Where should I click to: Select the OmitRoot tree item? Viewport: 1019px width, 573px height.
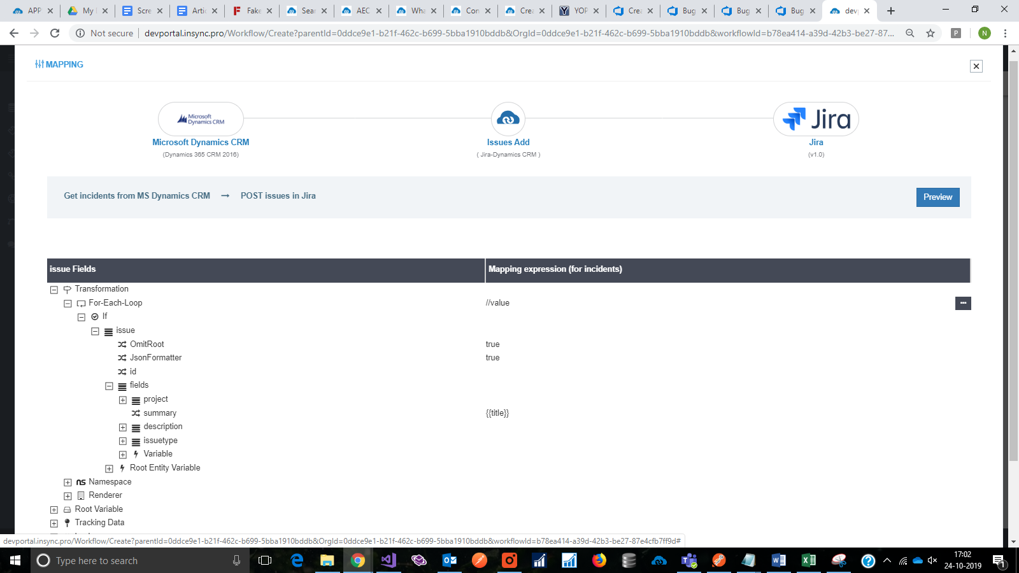point(146,344)
